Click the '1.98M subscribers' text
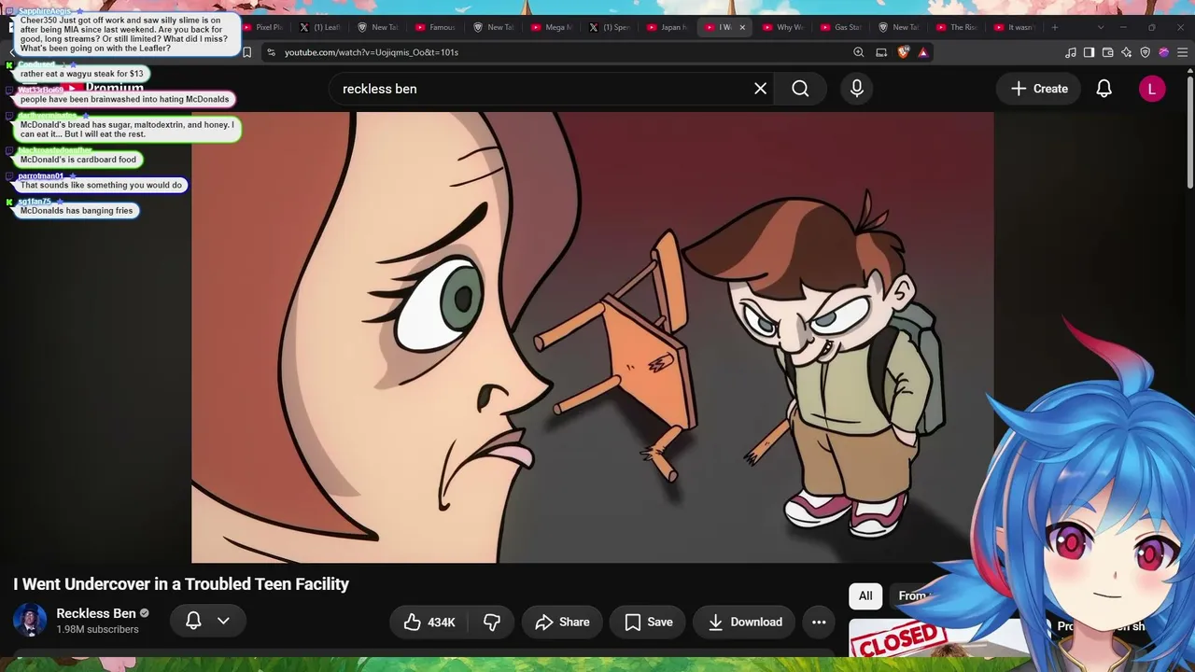Viewport: 1195px width, 672px height. pos(97,630)
